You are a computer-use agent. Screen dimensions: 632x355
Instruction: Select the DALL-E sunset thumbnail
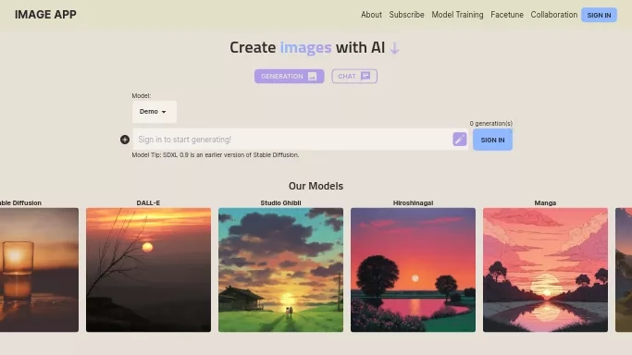(x=148, y=270)
